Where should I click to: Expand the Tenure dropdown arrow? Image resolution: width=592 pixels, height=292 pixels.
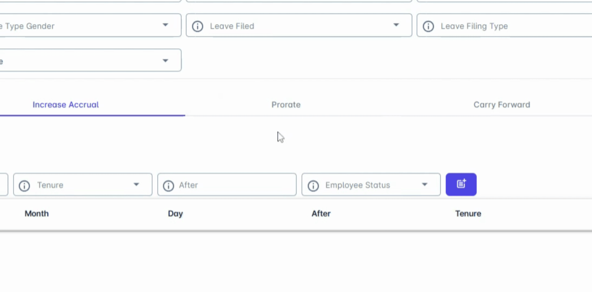pyautogui.click(x=136, y=185)
